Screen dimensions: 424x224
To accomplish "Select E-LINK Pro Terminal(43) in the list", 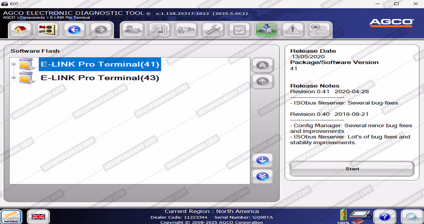I will pos(100,78).
